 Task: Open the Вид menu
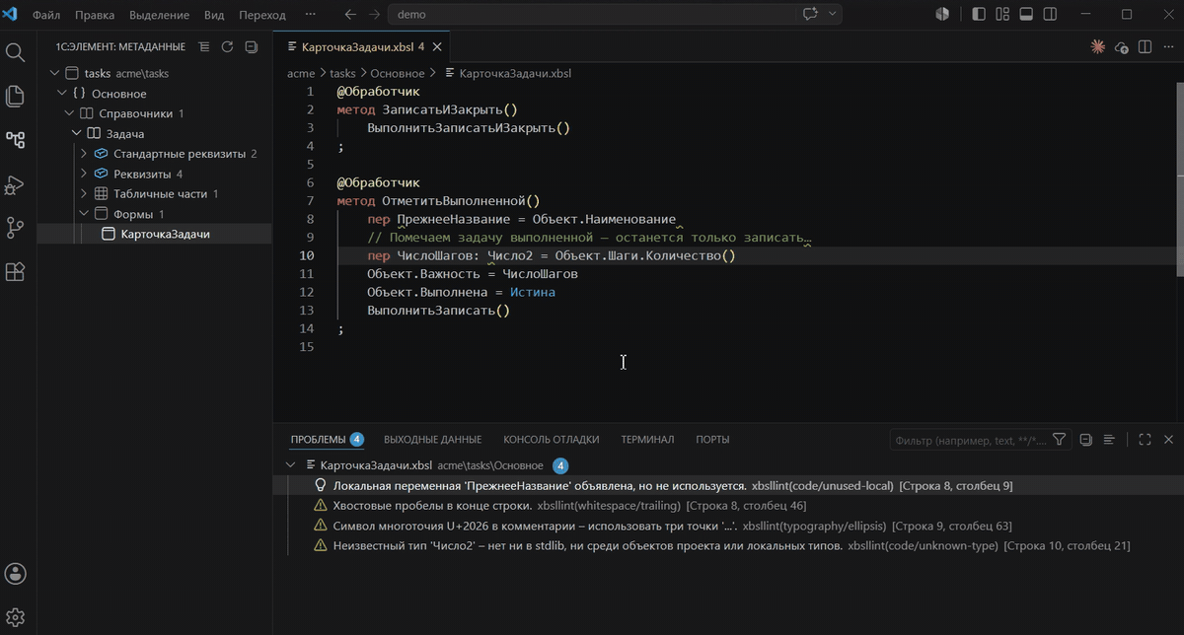click(213, 15)
